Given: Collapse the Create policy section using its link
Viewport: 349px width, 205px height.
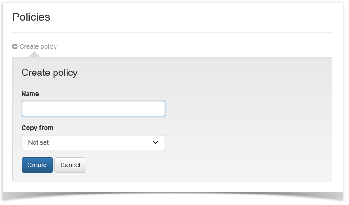Looking at the screenshot, I should (38, 46).
